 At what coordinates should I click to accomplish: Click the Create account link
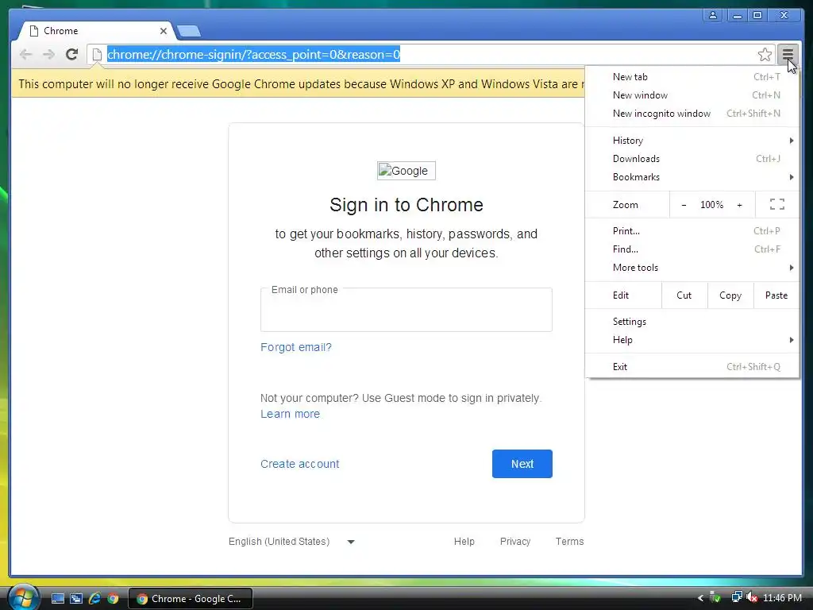[x=299, y=464]
